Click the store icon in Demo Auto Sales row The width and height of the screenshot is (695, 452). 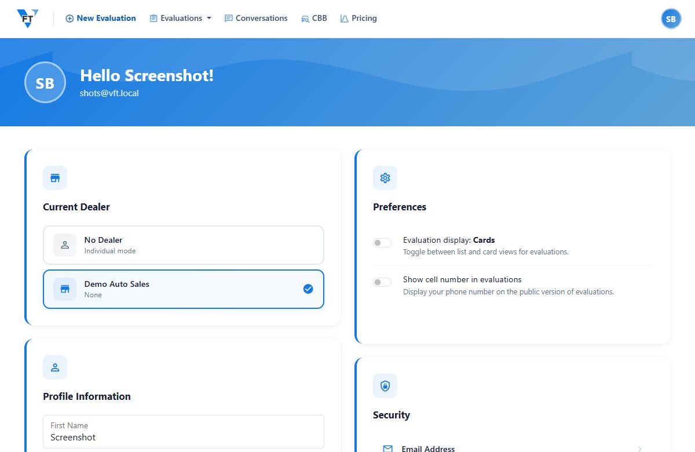click(65, 289)
